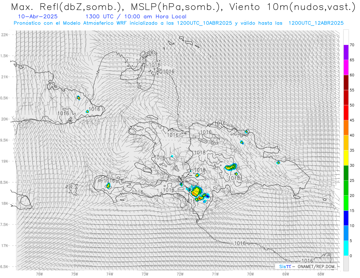Click the '71W' longitude label
The image size is (360, 278).
(215, 274)
